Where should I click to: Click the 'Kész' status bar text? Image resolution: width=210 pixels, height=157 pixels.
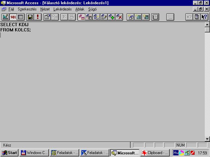point(7,145)
